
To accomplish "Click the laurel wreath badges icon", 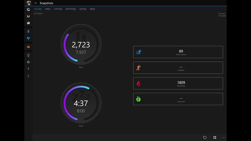I will [x=28, y=16].
